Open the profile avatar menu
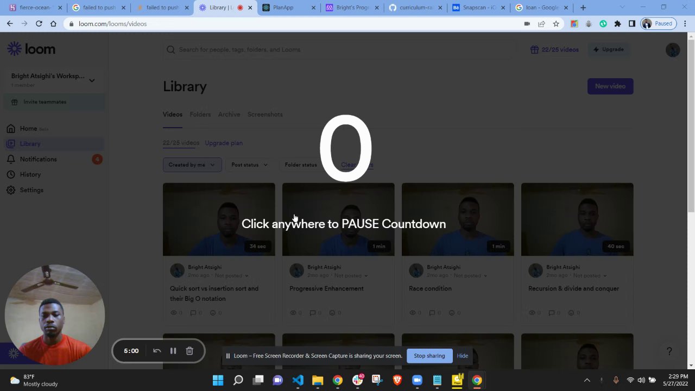The image size is (695, 391). [x=673, y=49]
